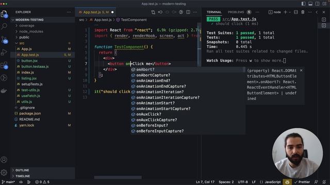
Task: Open the launch profile dropdown arrow next to plus
Action: click(x=290, y=12)
